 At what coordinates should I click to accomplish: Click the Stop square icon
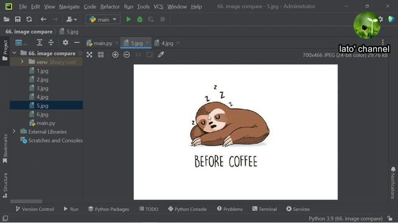point(162,19)
